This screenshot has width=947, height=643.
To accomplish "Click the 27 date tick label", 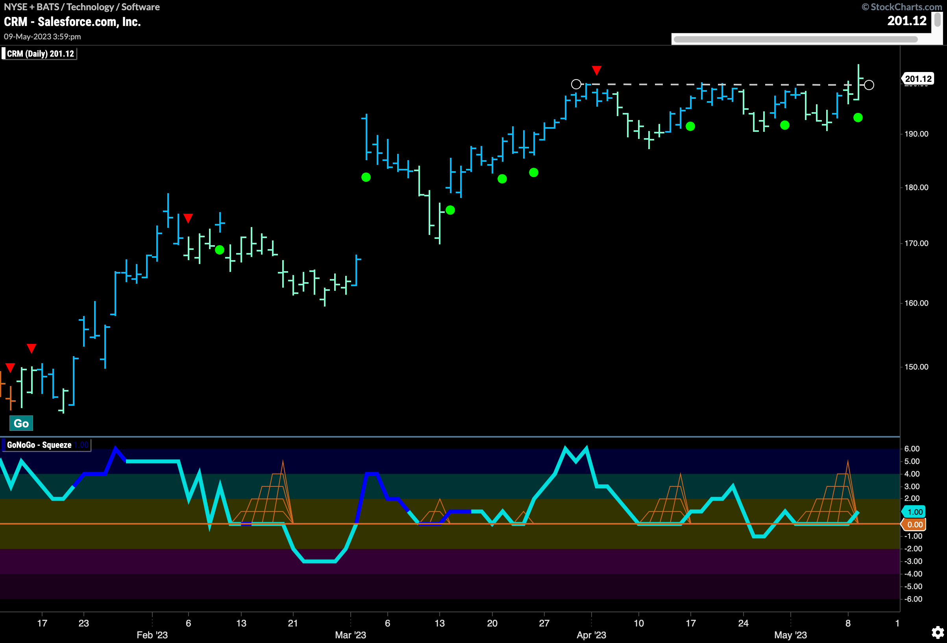I will (544, 623).
